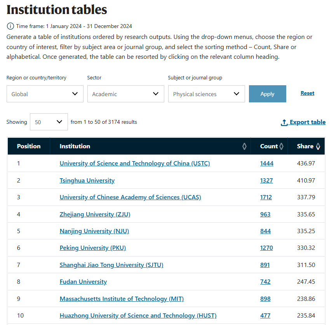Click the sort icon next to Share
The image size is (334, 325).
(318, 146)
